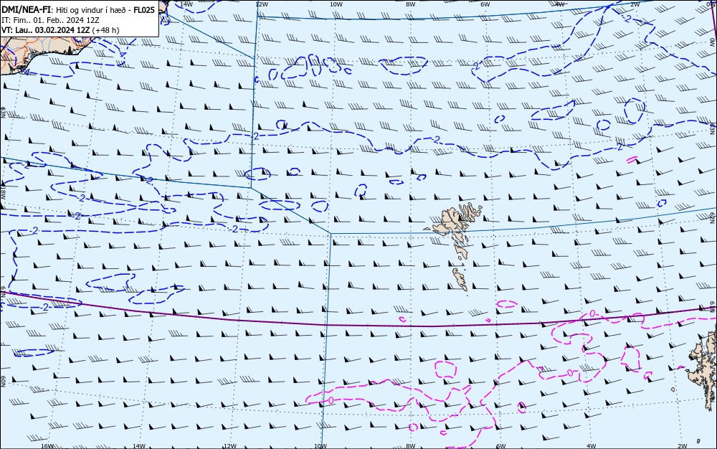This screenshot has width=717, height=449.
Task: Click the 8W longitude label on the top edge
Action: pos(411,4)
